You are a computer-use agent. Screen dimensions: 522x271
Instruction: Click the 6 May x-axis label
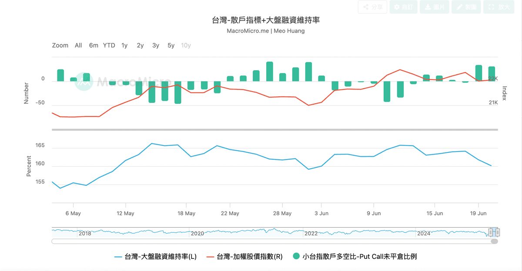(73, 213)
